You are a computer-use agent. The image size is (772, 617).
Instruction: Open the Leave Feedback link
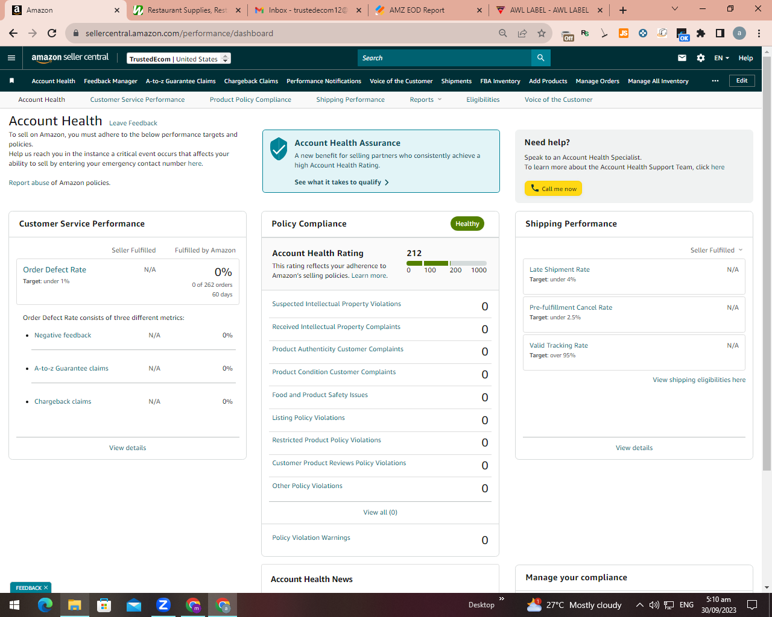(133, 123)
